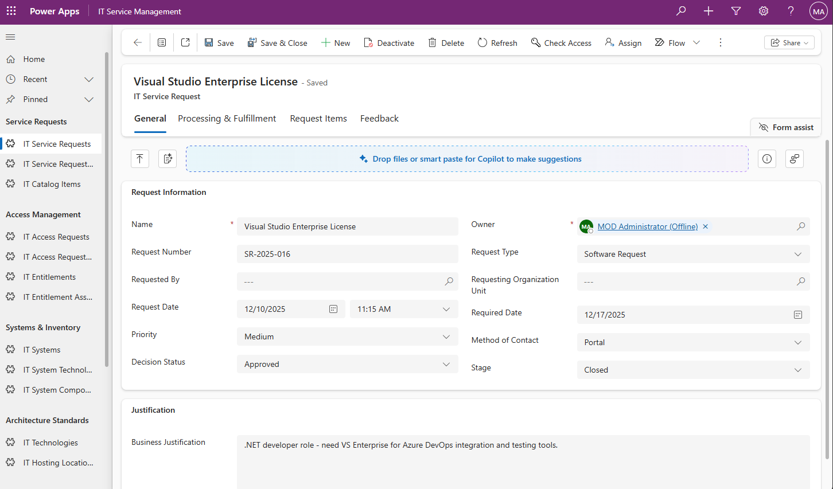Refresh the record
Screen dimensions: 833x489
pyautogui.click(x=497, y=42)
